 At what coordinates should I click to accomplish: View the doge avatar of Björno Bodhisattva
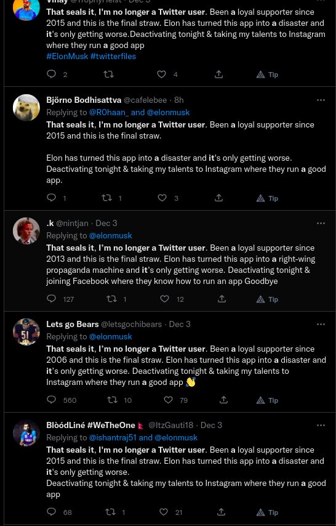tap(26, 107)
